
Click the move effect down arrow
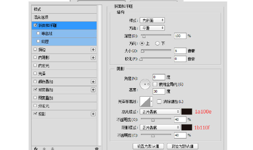52,149
